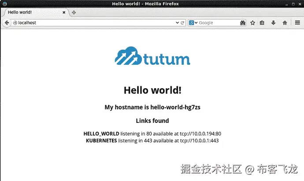Close the Firefox window
The height and width of the screenshot is (181, 304).
tap(300, 4)
